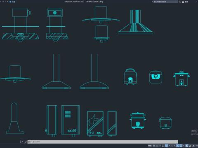Toggle highlighted 2D object snap icon
This screenshot has width=198, height=148.
tap(181, 146)
